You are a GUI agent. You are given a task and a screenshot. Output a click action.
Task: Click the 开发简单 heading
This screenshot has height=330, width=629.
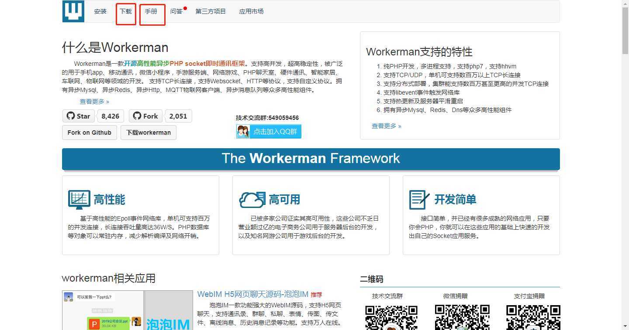tap(455, 200)
